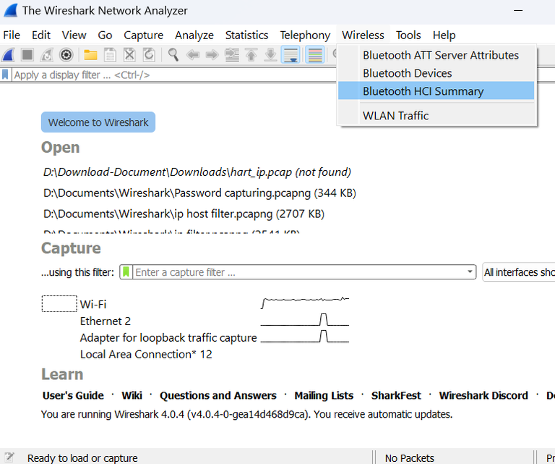Find a packet with magnifier icon

[x=173, y=55]
